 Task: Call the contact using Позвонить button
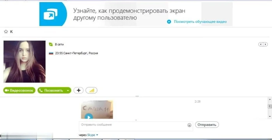point(52,90)
